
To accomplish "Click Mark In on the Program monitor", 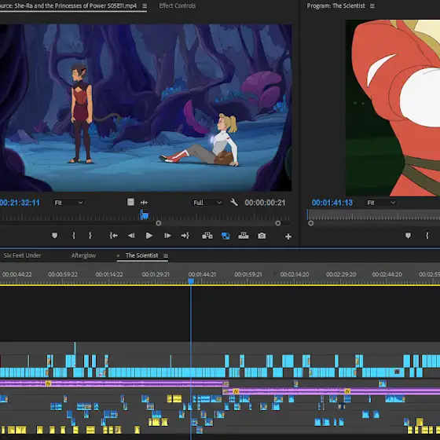I will [x=427, y=236].
